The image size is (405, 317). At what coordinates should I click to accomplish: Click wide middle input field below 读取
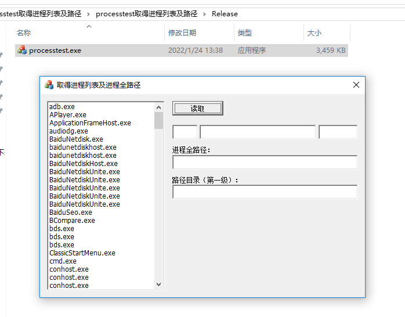(258, 132)
